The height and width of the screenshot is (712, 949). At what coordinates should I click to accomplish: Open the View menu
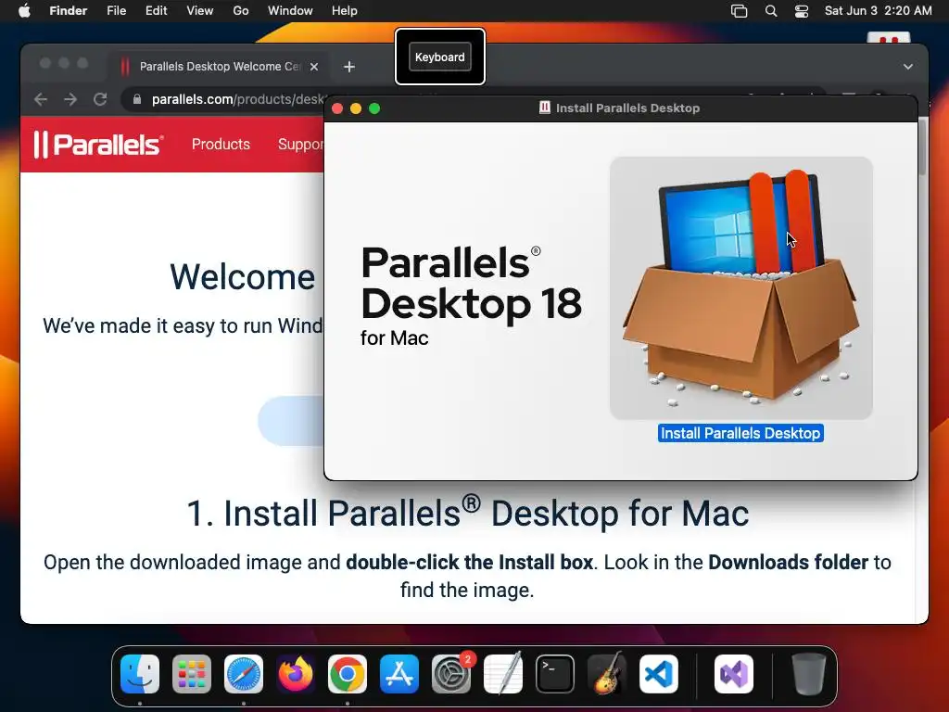click(x=200, y=11)
